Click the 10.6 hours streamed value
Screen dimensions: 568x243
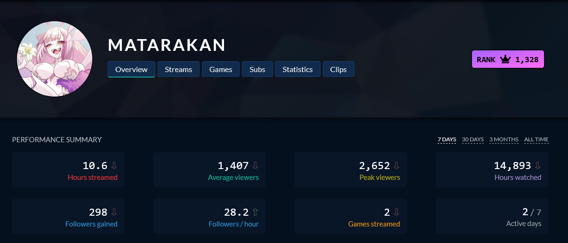(x=95, y=165)
